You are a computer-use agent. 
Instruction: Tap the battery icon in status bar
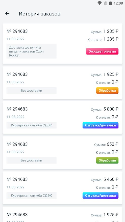110,3
